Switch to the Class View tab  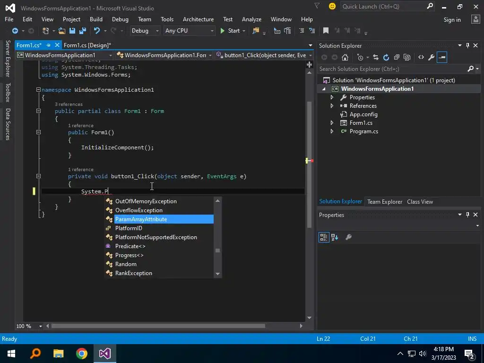(420, 201)
